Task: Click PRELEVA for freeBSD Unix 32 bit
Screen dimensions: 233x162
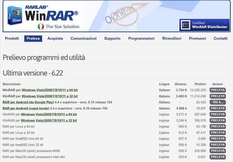Action: click(x=218, y=145)
